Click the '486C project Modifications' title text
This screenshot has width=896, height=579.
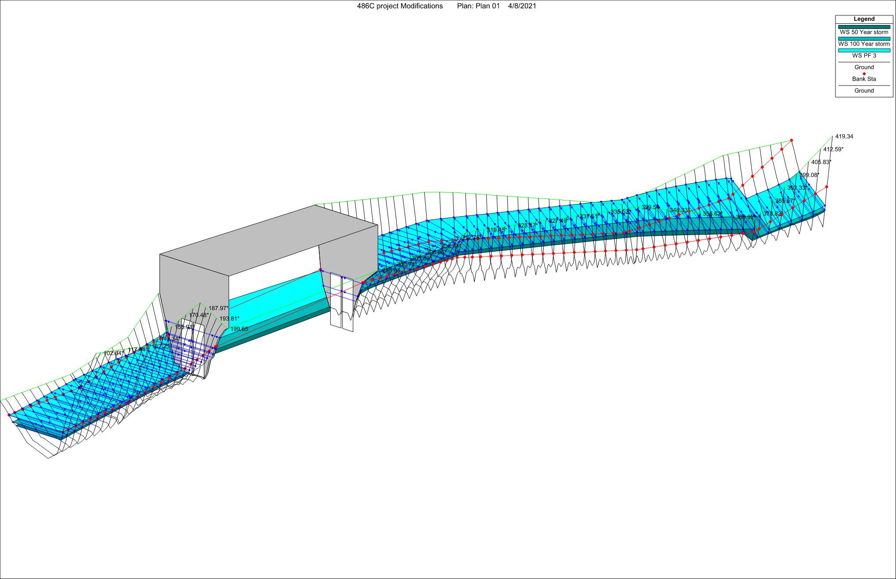pyautogui.click(x=400, y=6)
